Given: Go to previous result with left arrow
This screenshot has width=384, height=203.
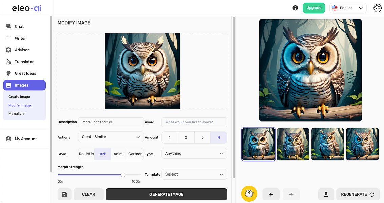Looking at the screenshot, I should [x=271, y=195].
